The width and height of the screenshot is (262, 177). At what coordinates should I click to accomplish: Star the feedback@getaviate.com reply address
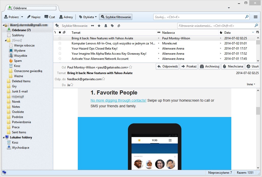click(103, 79)
